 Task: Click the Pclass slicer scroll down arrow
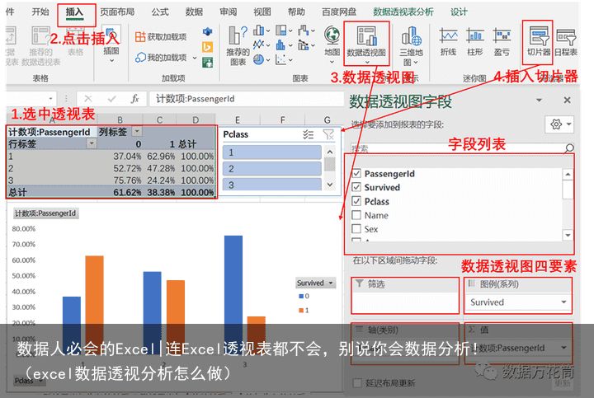(x=330, y=185)
